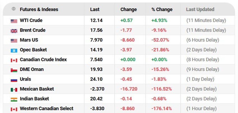Open the Western Canadian Select link
The image size is (238, 113).
coord(46,109)
